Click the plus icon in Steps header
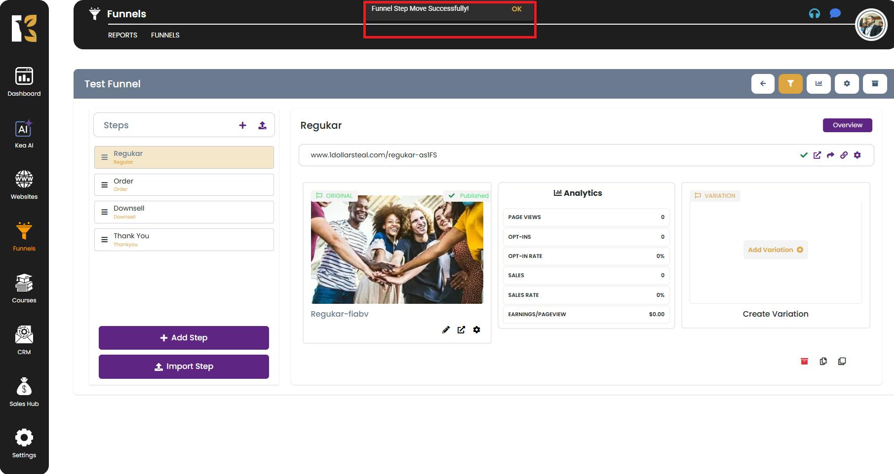Image resolution: width=894 pixels, height=474 pixels. click(242, 125)
